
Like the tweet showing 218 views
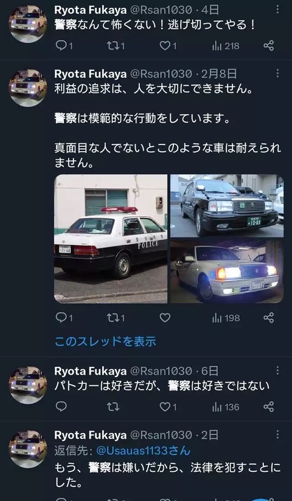click(168, 46)
